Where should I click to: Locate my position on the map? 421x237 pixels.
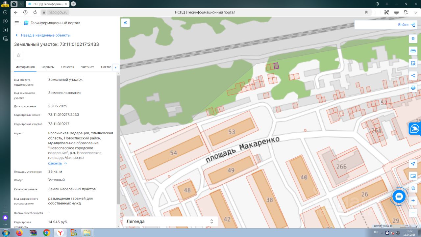pos(413,164)
